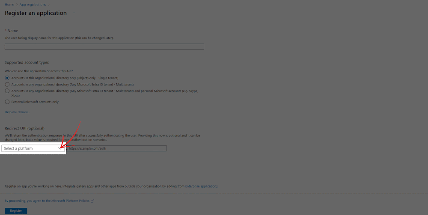This screenshot has height=215, width=428.
Task: Choose any Microsoft Entra ID tenant Multitenant only
Action: point(7,84)
